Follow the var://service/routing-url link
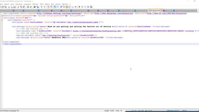The height and width of the screenshot is (112, 199). coord(56,35)
